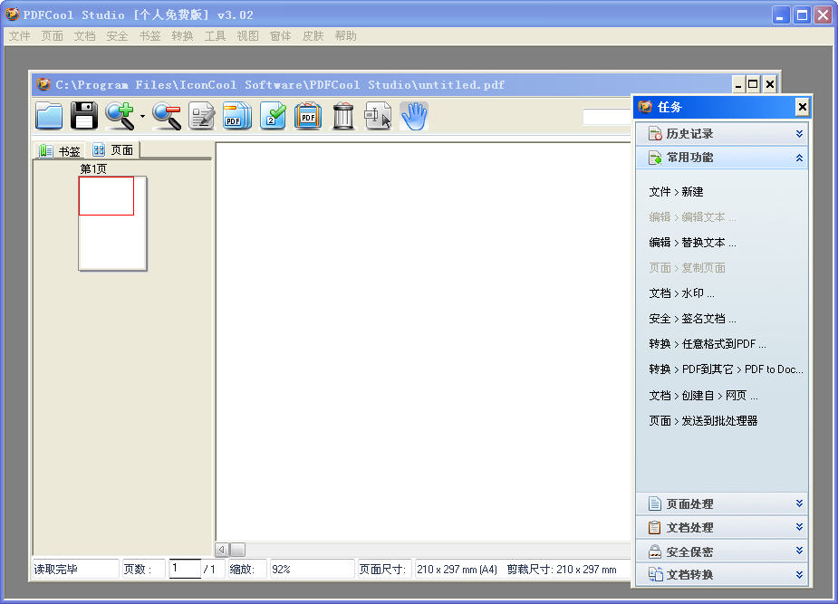Select the text selection cursor tool

click(x=378, y=116)
